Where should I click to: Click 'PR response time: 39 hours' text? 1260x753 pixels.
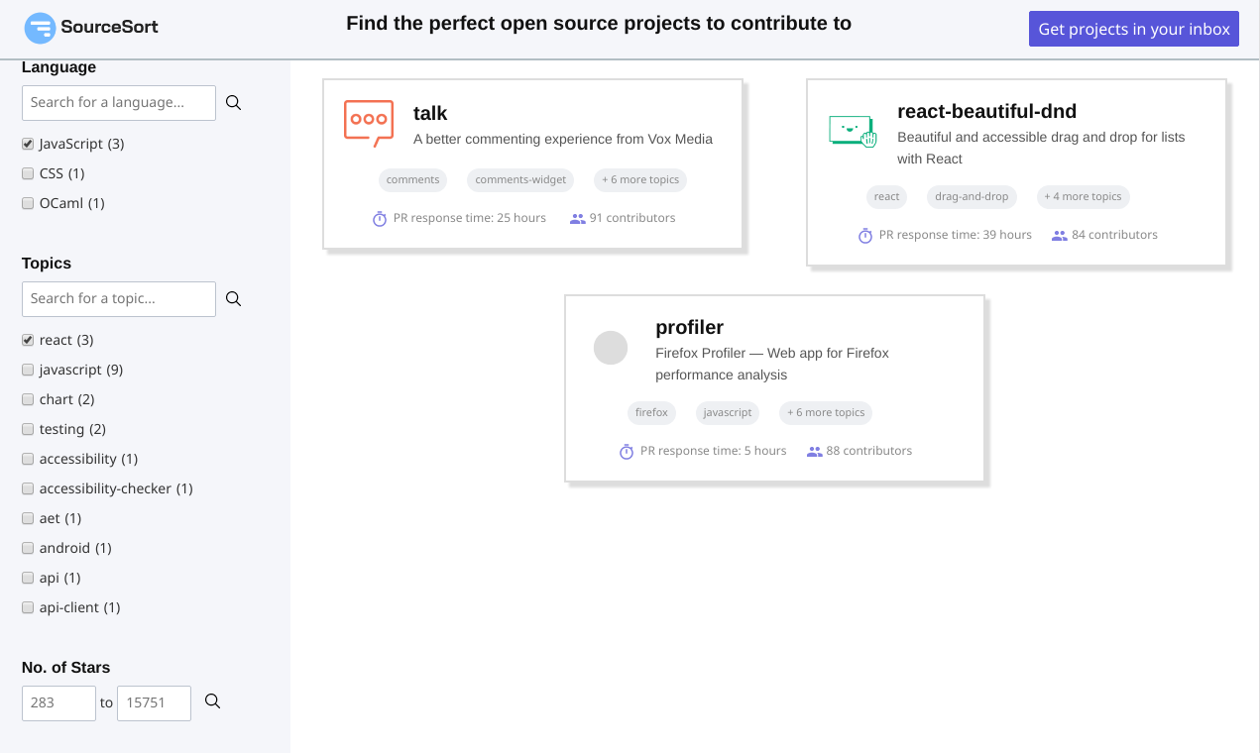coord(956,235)
